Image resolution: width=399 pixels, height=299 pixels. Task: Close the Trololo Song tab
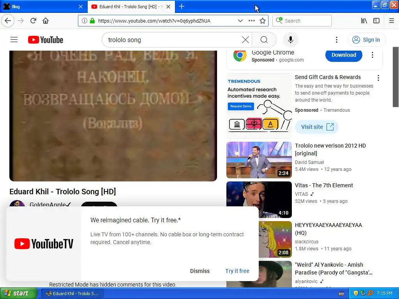(x=168, y=7)
